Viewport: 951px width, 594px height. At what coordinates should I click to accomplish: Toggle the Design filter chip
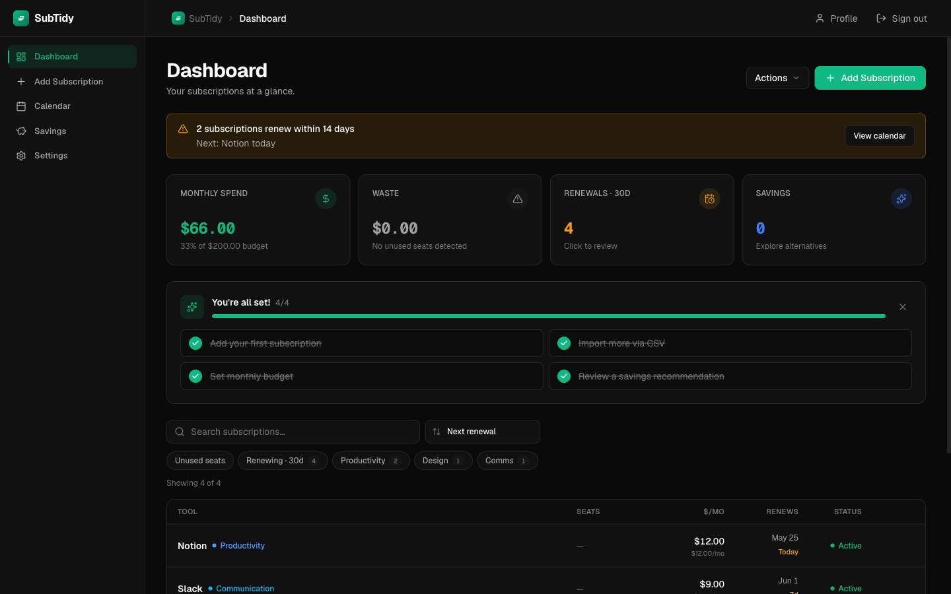coord(443,461)
